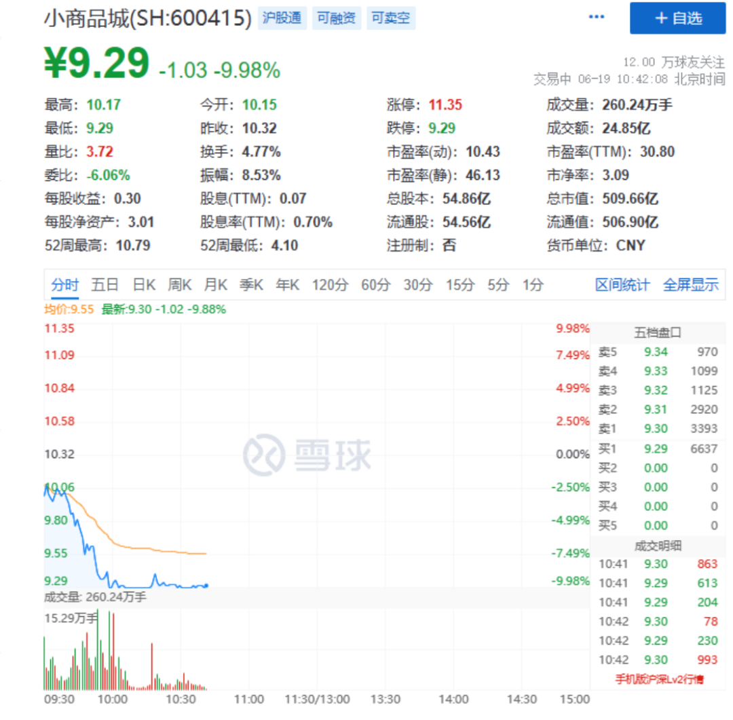
Task: Switch to the 1分 chart tab
Action: (x=533, y=285)
